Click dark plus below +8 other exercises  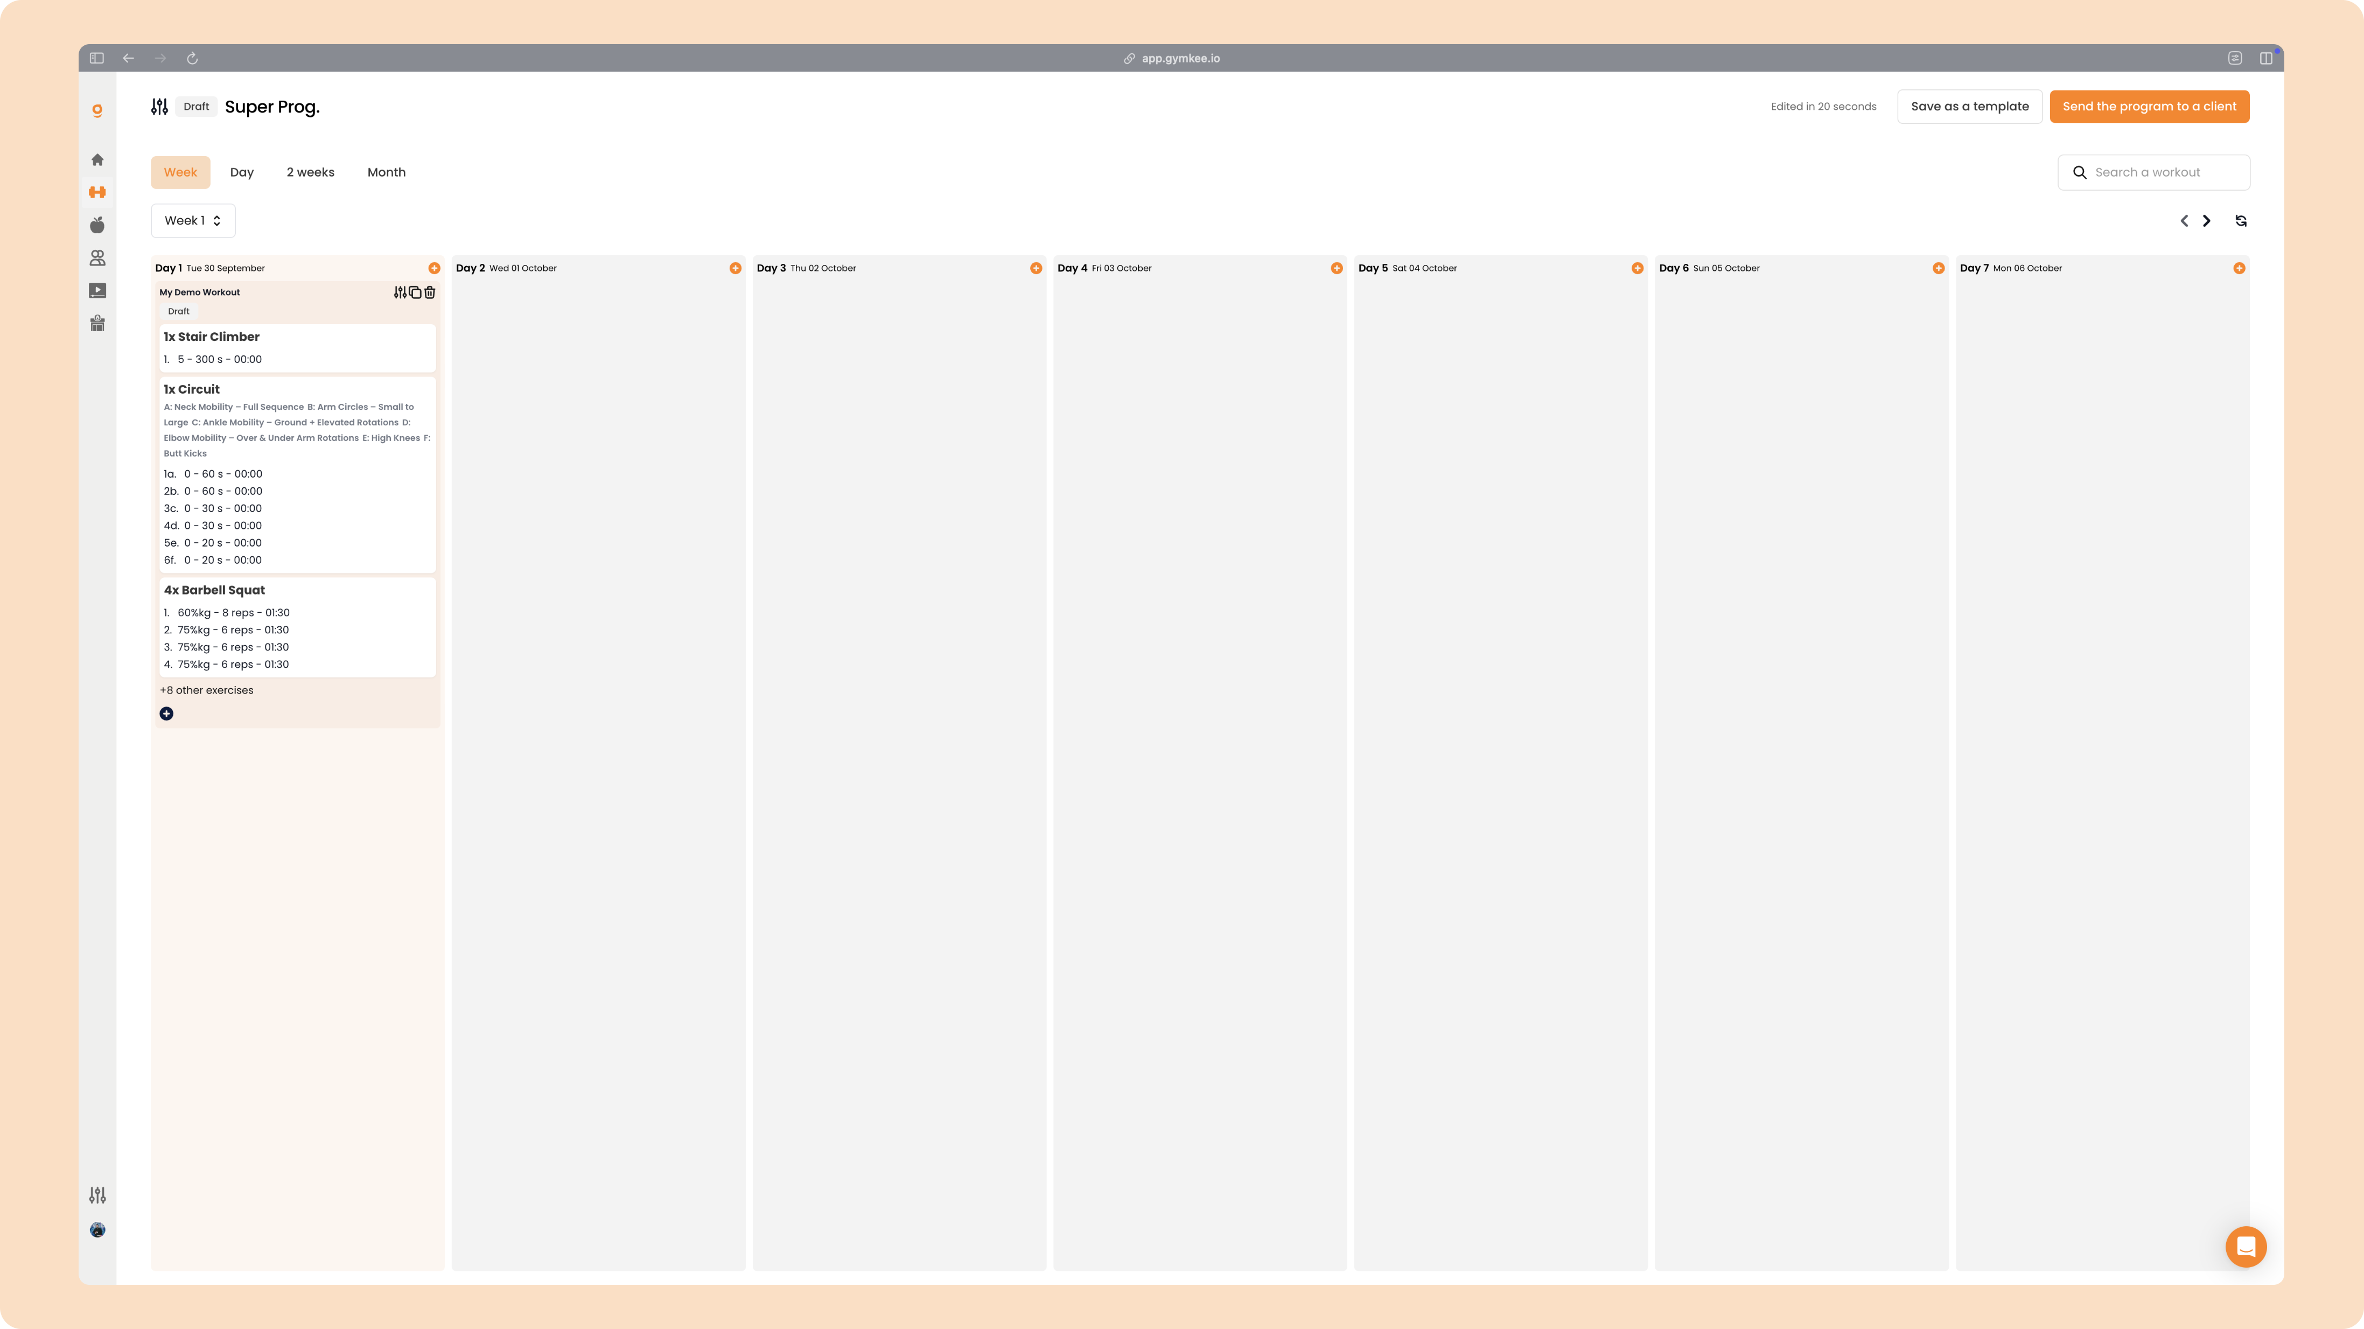(166, 713)
